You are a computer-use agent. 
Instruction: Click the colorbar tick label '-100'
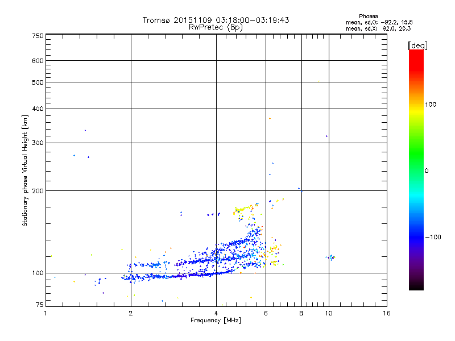point(433,237)
